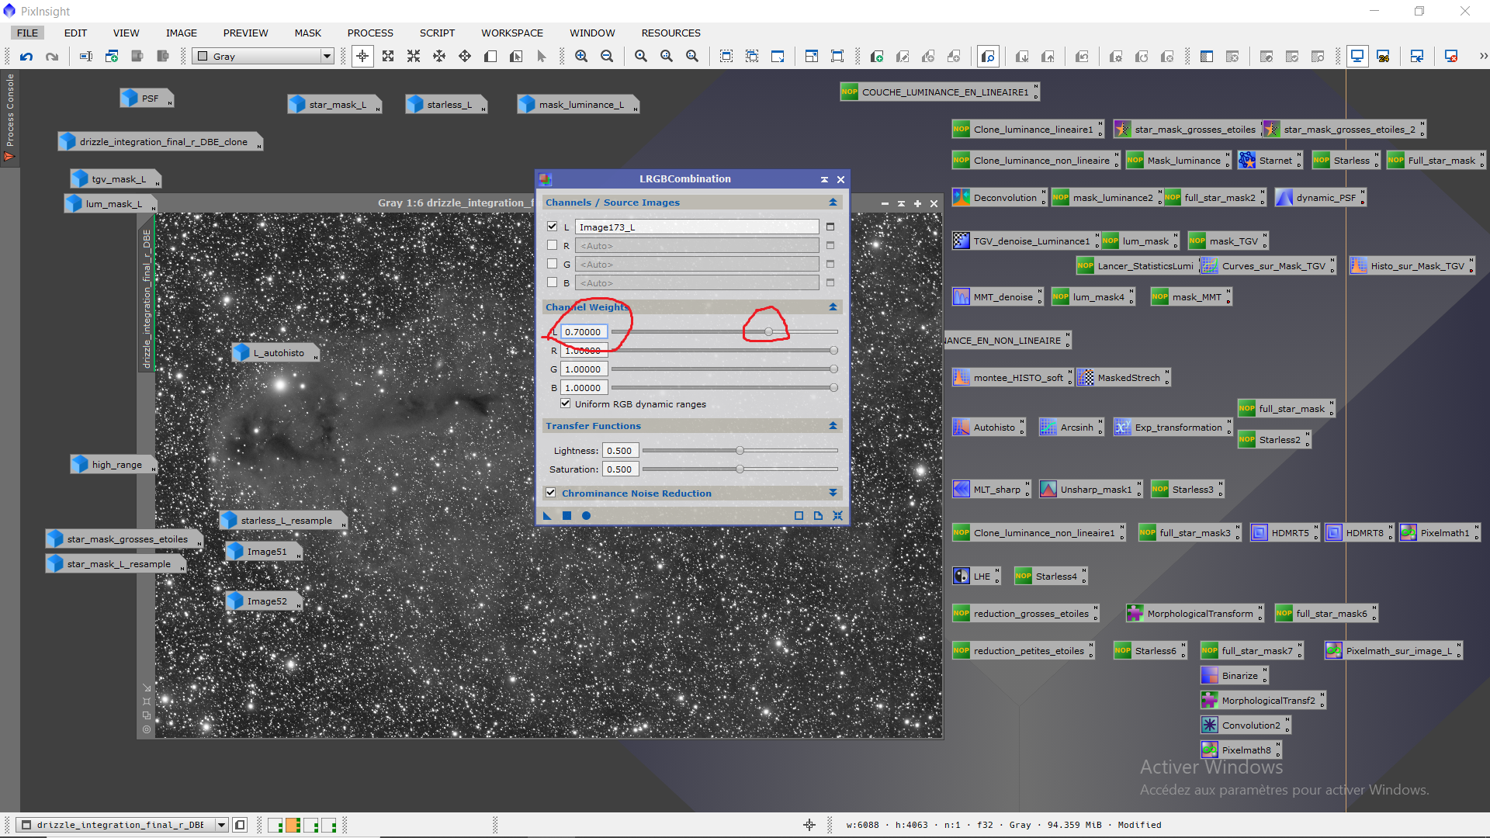Viewport: 1490px width, 838px height.
Task: Click the blue circle icon in LRGBCombination
Action: (587, 516)
